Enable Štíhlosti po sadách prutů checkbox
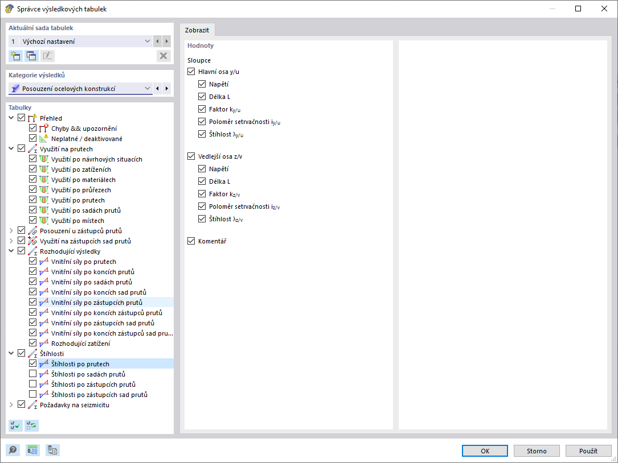Screen dimensions: 618x463 coord(32,374)
